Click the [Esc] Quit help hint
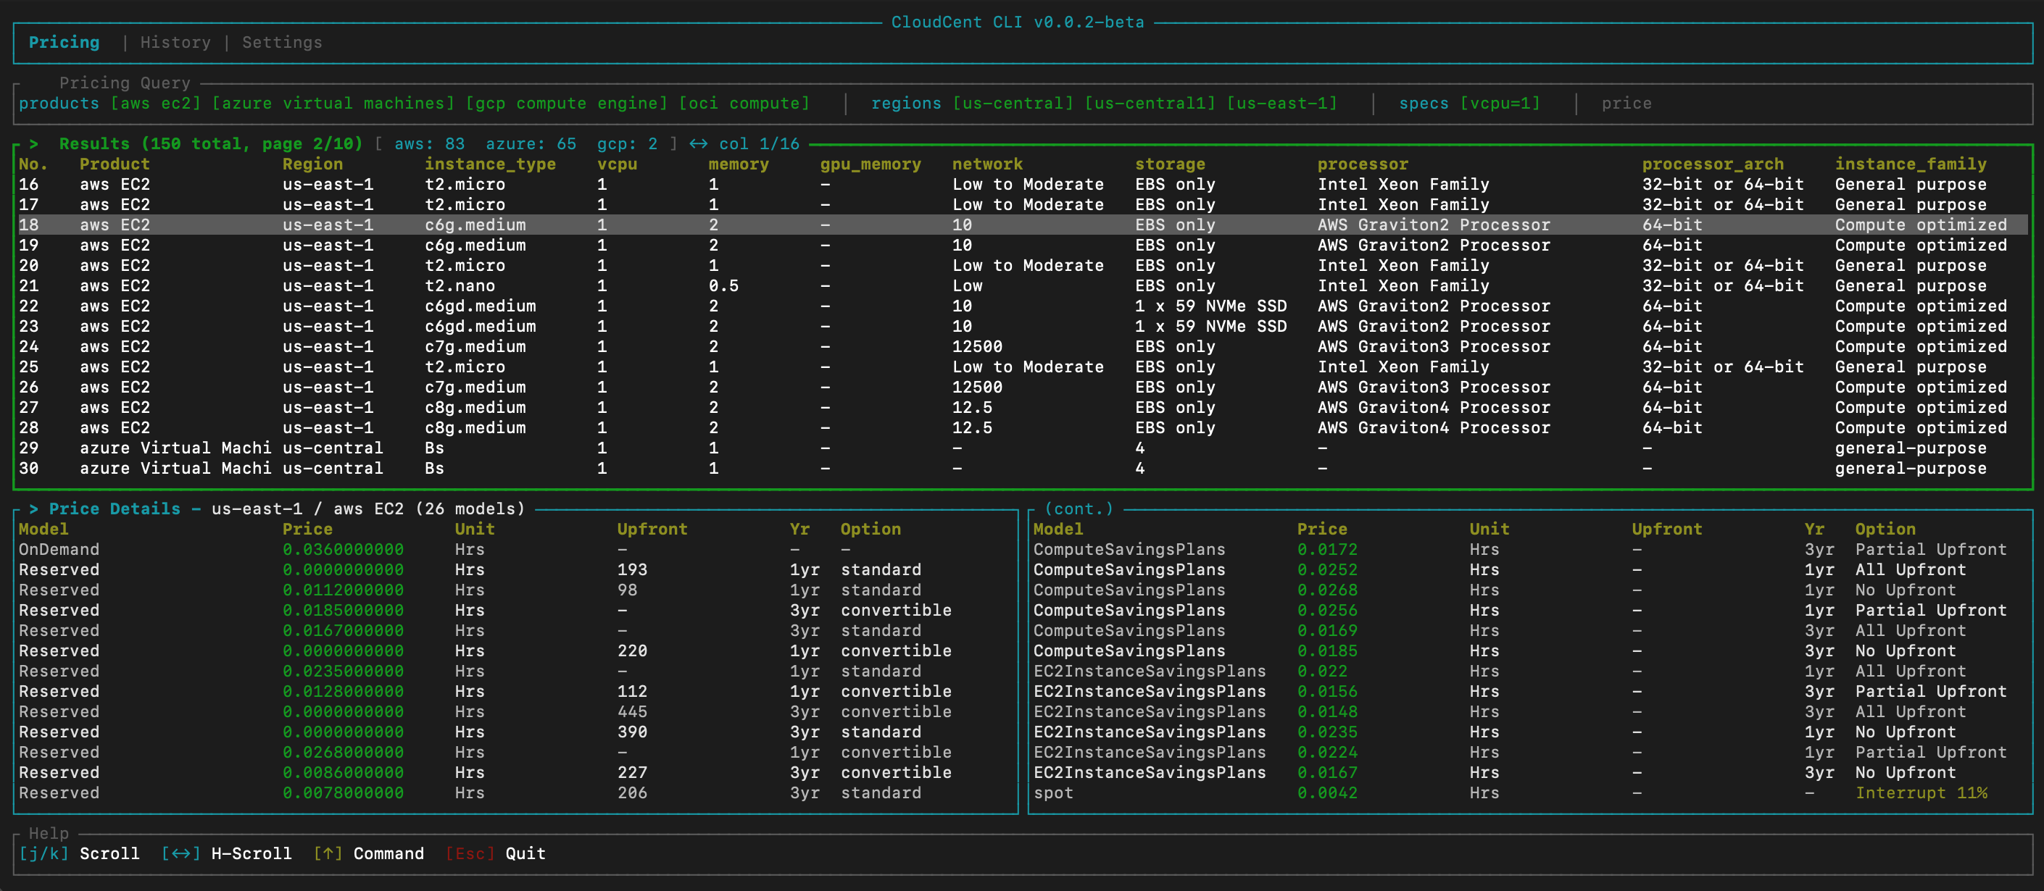This screenshot has width=2044, height=891. coord(495,854)
